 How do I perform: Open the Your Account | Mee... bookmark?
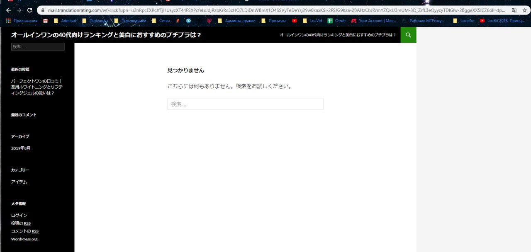coord(374,20)
